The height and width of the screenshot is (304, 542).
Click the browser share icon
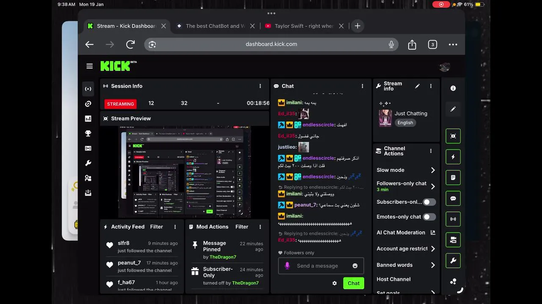(x=412, y=44)
